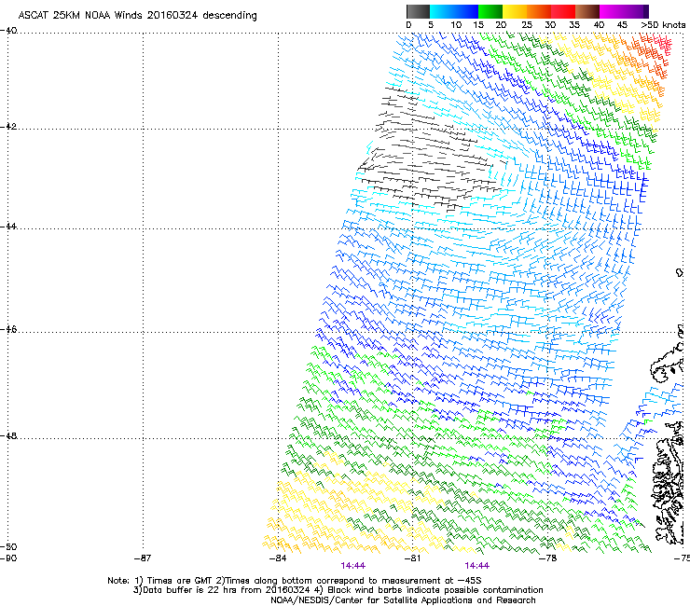The width and height of the screenshot is (690, 606).
Task: Click the magenta 40-45 knots color swatch
Action: (x=612, y=11)
